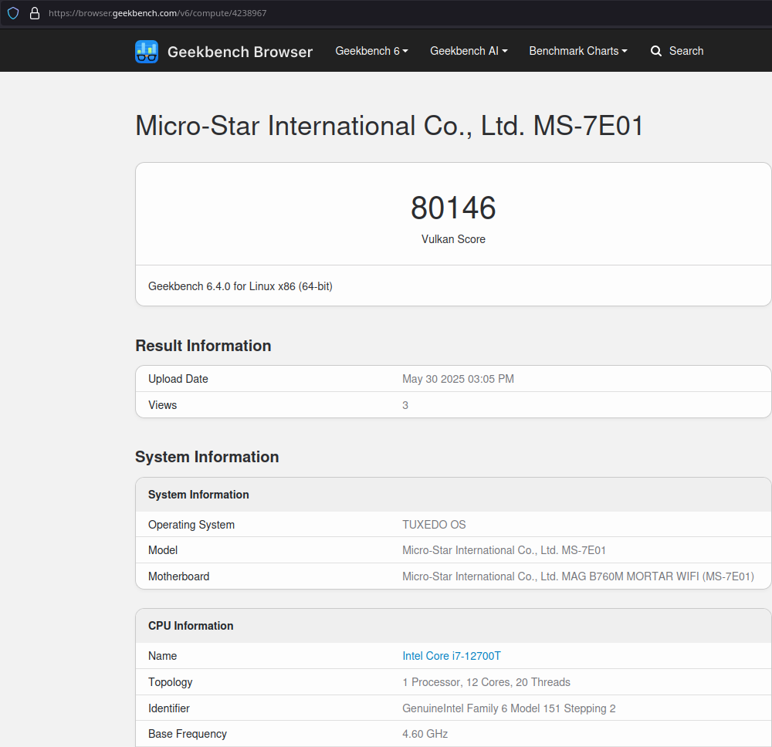Expand the Benchmark Charts dropdown

tap(578, 51)
